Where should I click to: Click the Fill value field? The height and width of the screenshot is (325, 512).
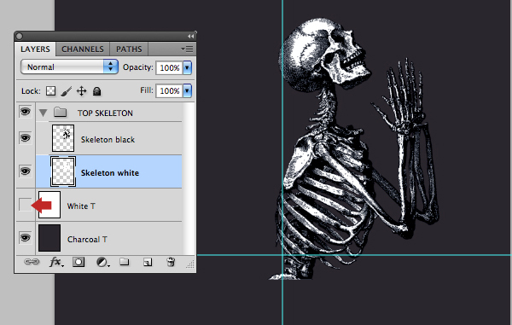tap(170, 90)
